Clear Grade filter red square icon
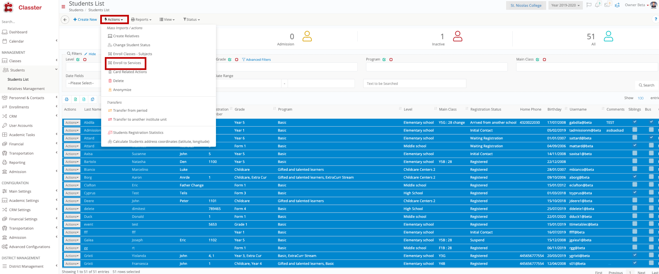Screen dimensions: 659x274 236,60
